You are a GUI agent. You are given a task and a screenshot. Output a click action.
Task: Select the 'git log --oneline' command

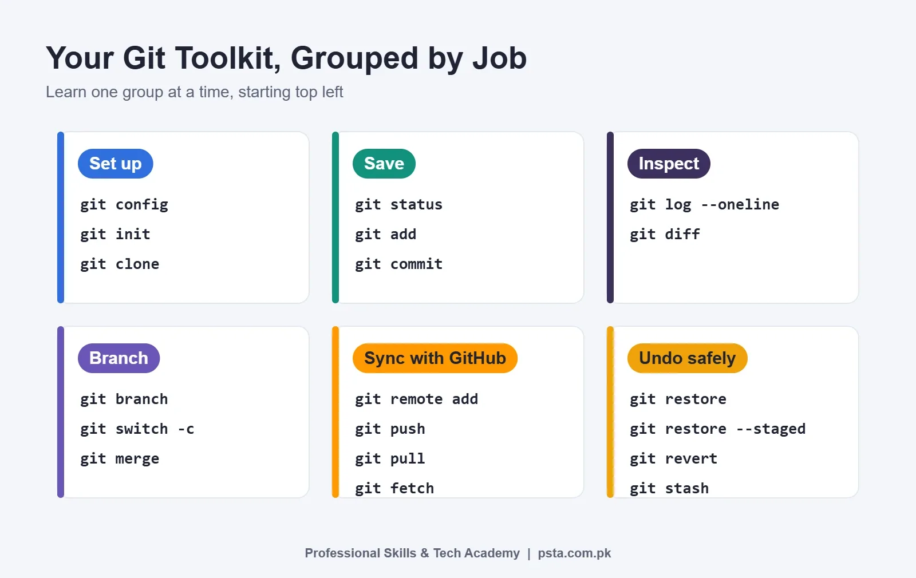pyautogui.click(x=704, y=205)
